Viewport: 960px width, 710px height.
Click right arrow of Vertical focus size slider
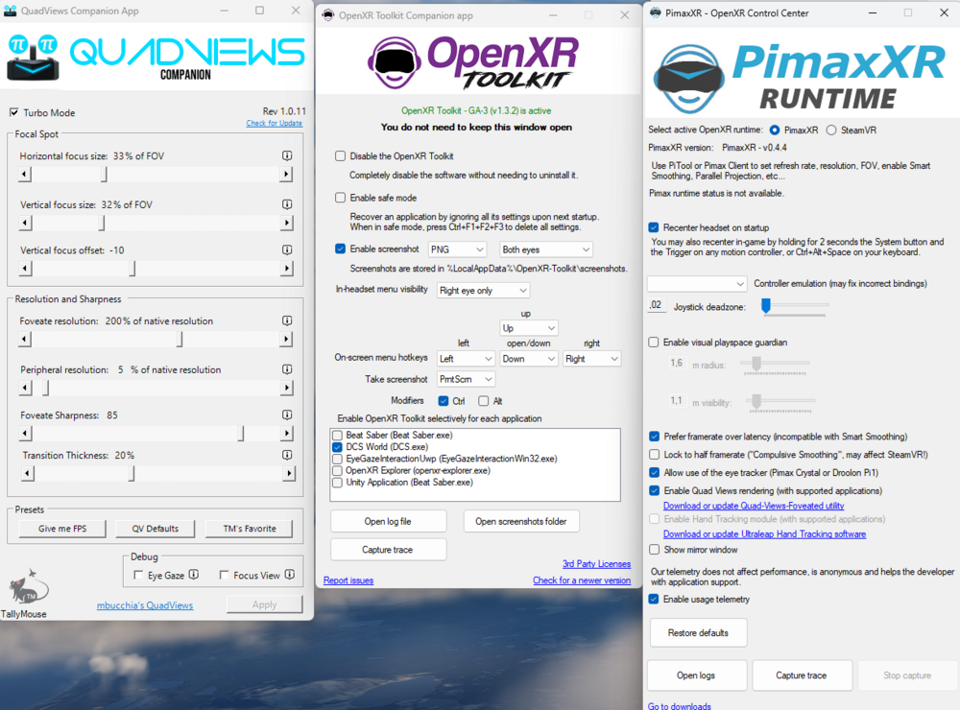pyautogui.click(x=286, y=223)
